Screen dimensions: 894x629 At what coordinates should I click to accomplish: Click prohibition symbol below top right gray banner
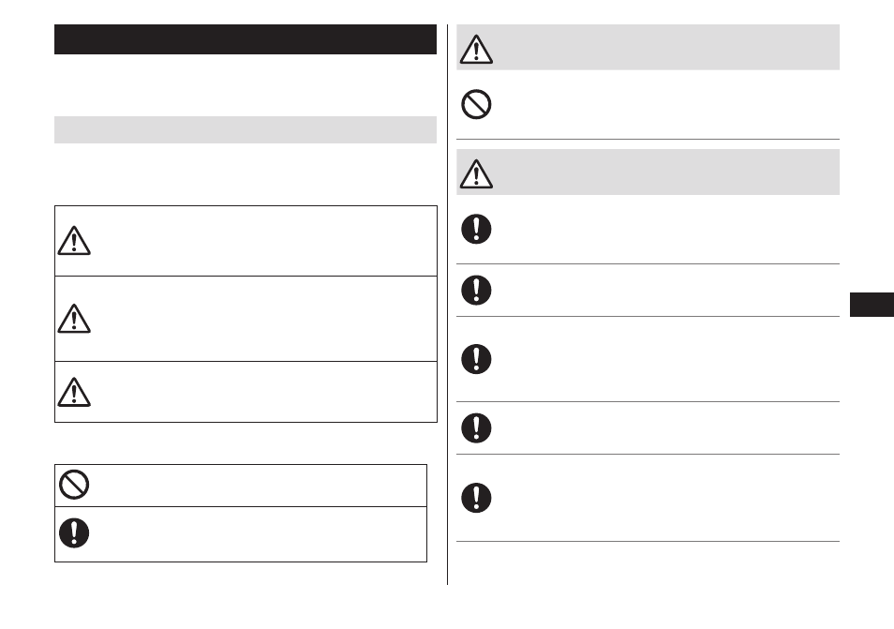[476, 104]
